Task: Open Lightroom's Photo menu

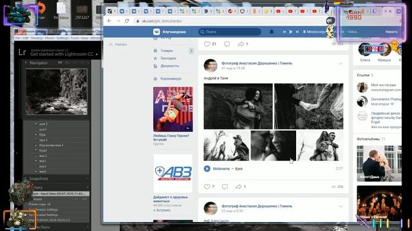Action: pos(50,38)
